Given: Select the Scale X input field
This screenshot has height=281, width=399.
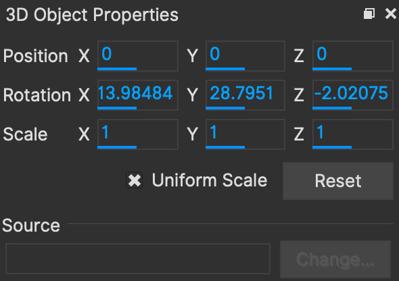Looking at the screenshot, I should coord(138,134).
